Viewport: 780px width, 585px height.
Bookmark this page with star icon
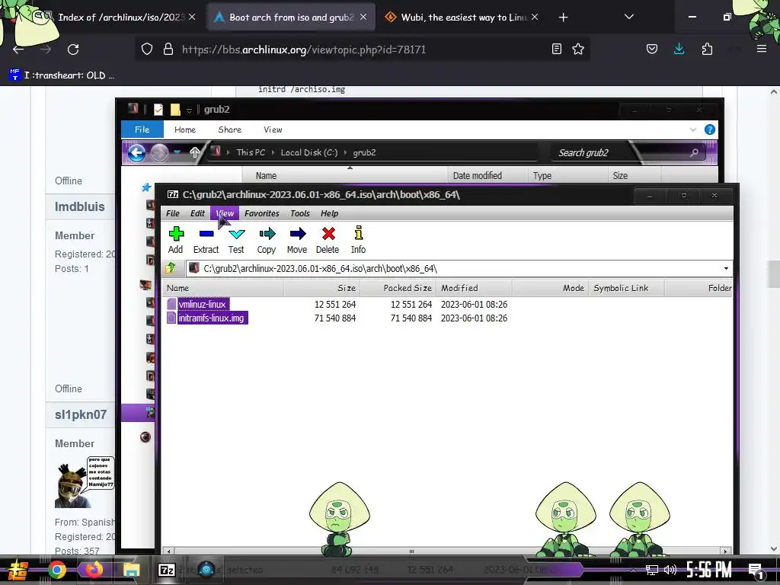point(578,50)
